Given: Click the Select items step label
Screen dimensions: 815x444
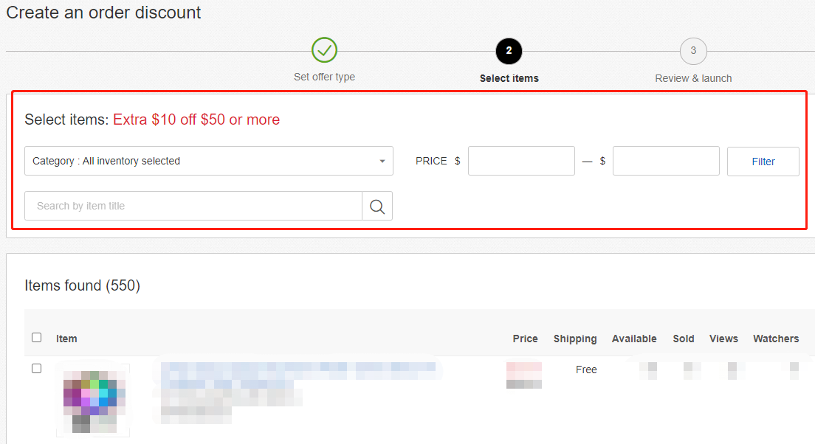Looking at the screenshot, I should (509, 78).
